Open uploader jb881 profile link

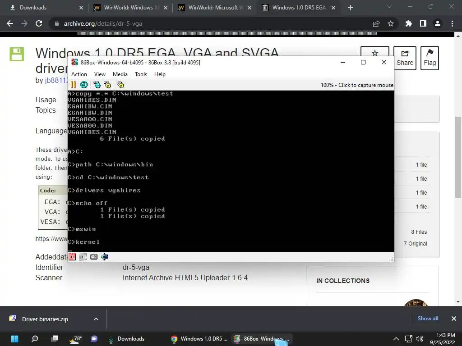tap(56, 80)
